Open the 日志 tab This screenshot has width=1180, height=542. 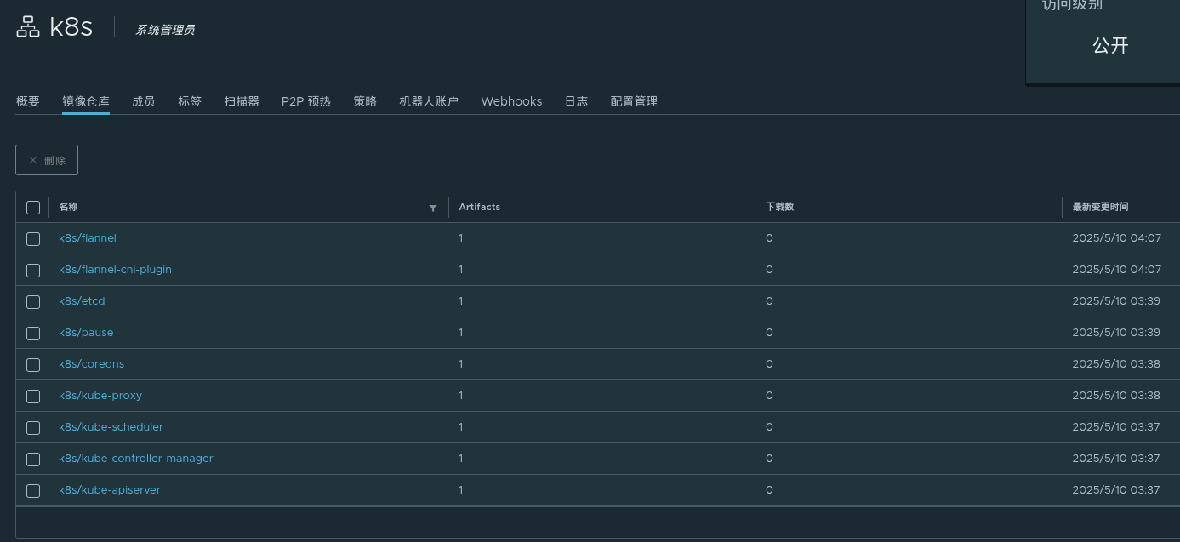576,101
